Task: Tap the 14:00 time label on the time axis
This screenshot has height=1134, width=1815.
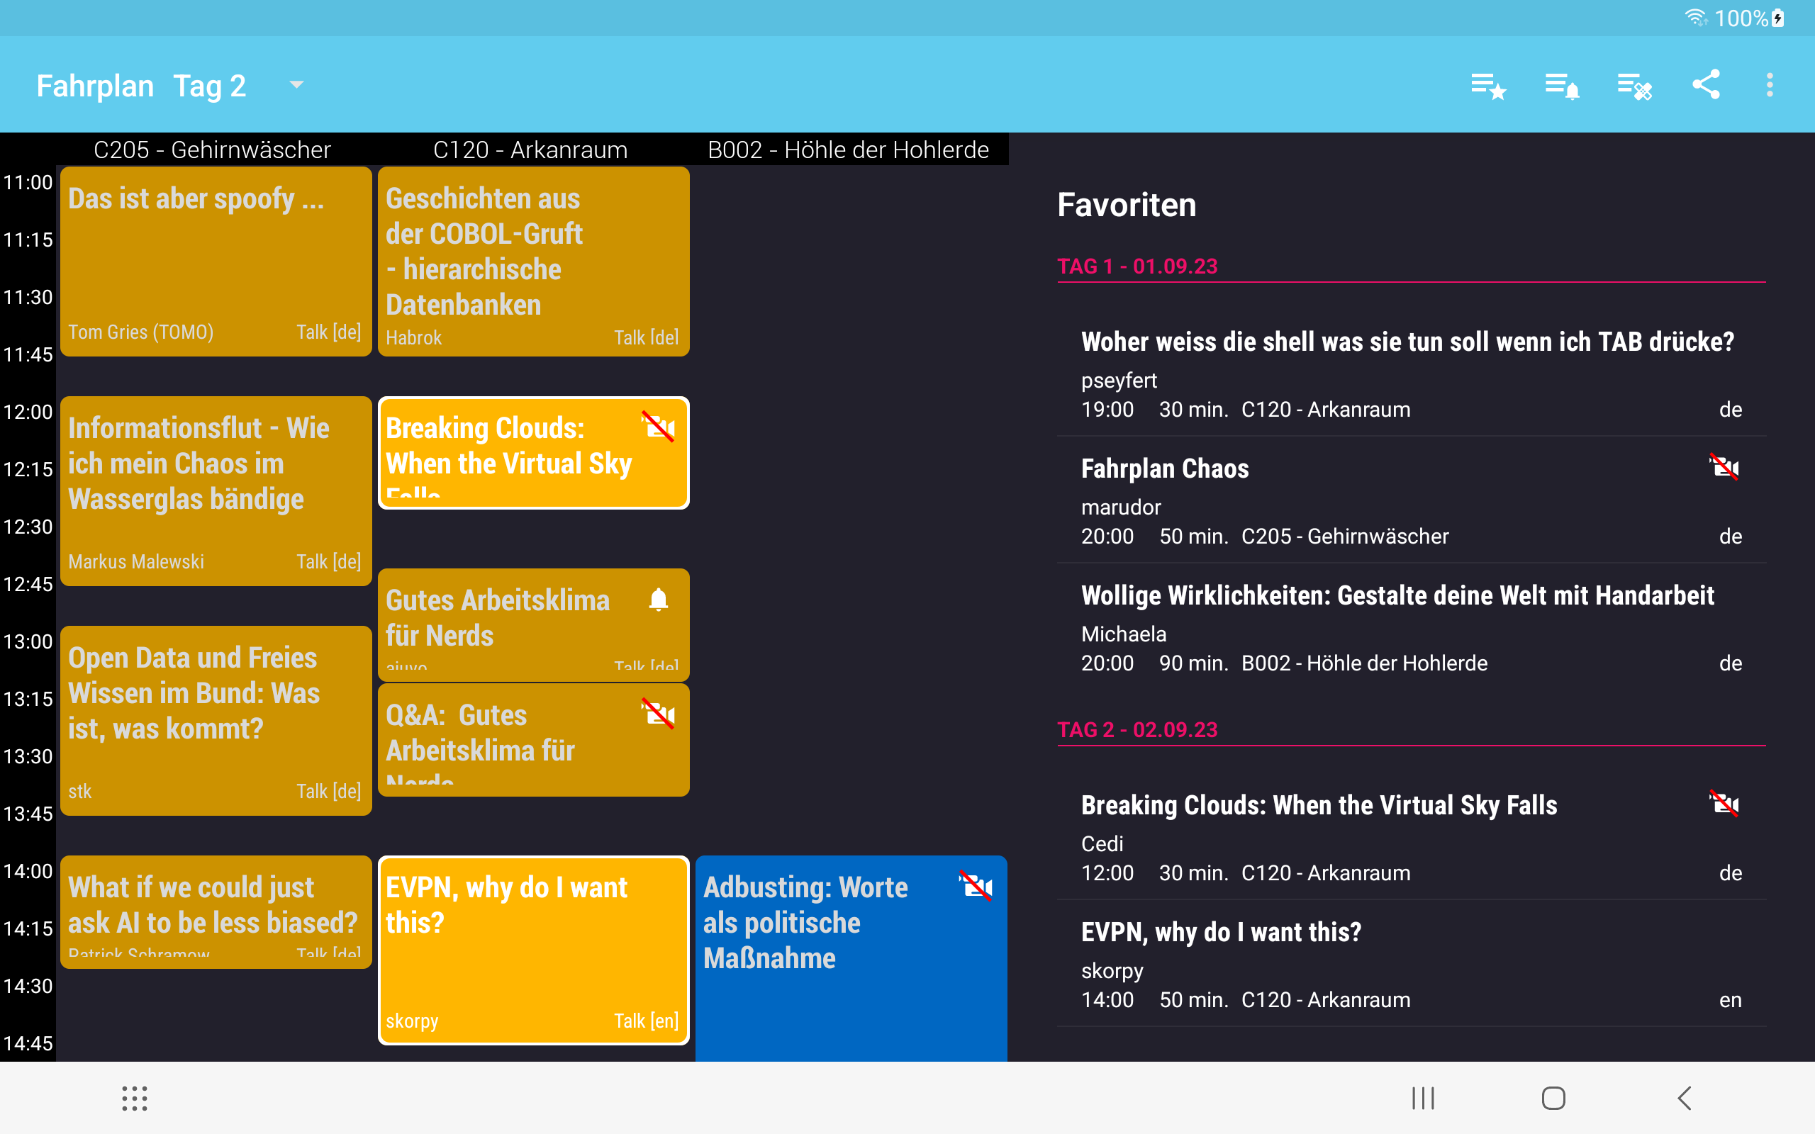Action: (28, 871)
